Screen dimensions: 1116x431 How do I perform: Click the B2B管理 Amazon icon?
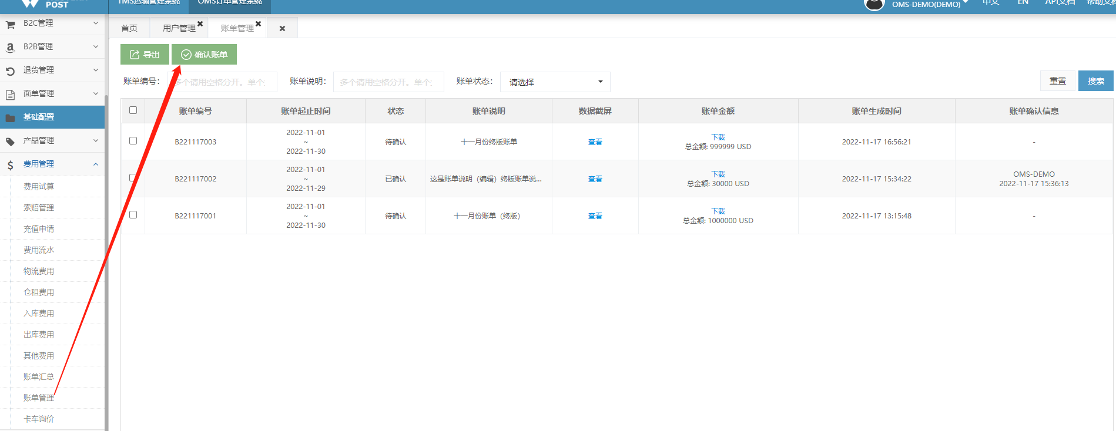10,48
